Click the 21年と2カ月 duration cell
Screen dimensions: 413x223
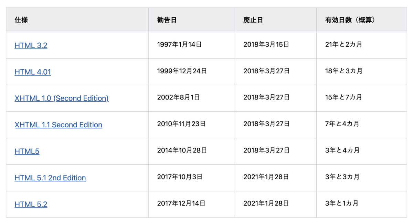[x=344, y=44]
